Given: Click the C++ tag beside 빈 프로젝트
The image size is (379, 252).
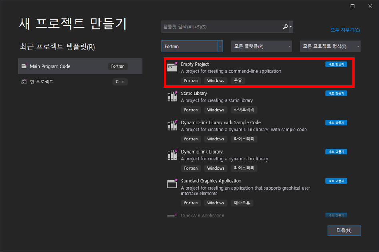Looking at the screenshot, I should click(120, 82).
